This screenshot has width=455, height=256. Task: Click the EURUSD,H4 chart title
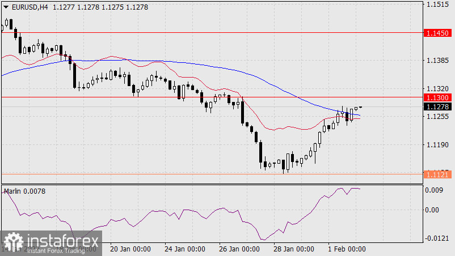tap(28, 7)
